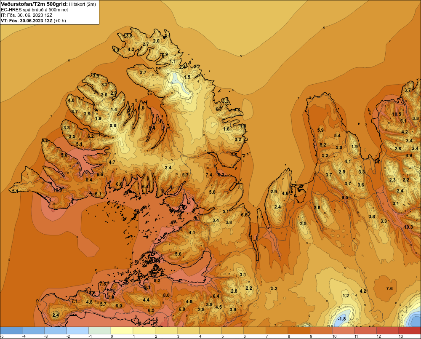The width and height of the screenshot is (421, 339).
Task: Click the 10.9 temperature value on the map
Action: 58,190
